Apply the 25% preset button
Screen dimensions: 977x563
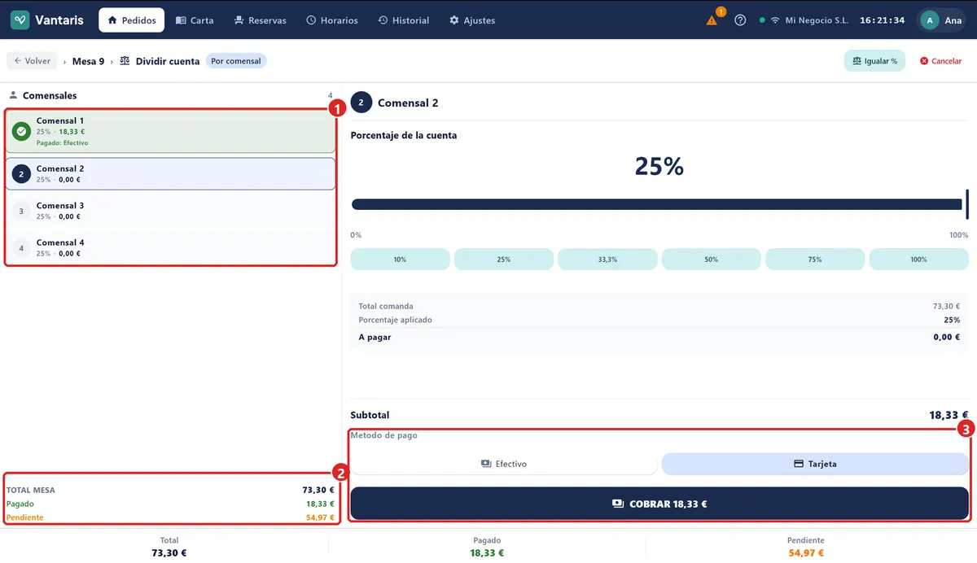point(504,260)
